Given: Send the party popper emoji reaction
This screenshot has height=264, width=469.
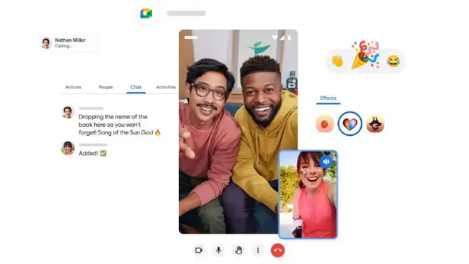Looking at the screenshot, I should tap(365, 54).
